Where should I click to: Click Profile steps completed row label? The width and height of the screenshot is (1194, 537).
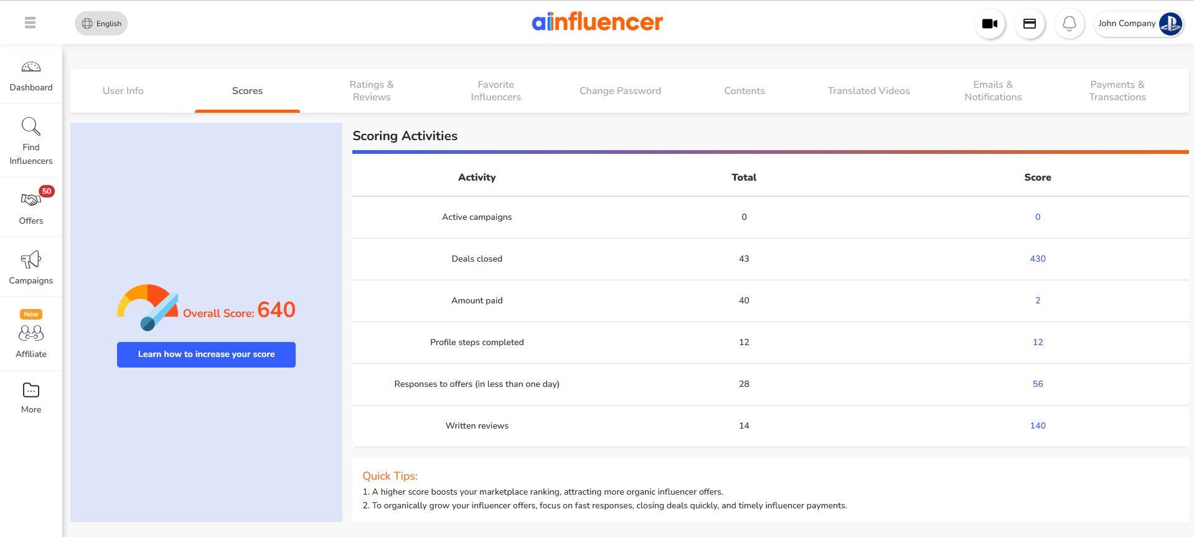(x=477, y=343)
